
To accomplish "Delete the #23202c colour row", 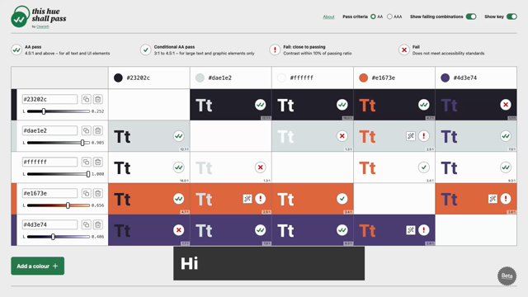I will 98,99.
